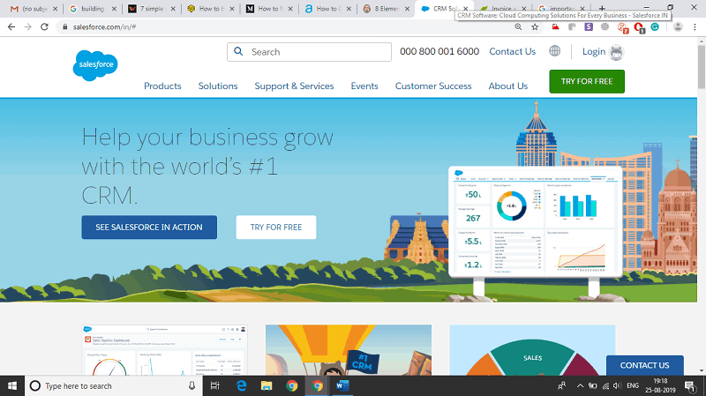706x396 pixels.
Task: Click the browser address bar URL
Action: [x=104, y=27]
